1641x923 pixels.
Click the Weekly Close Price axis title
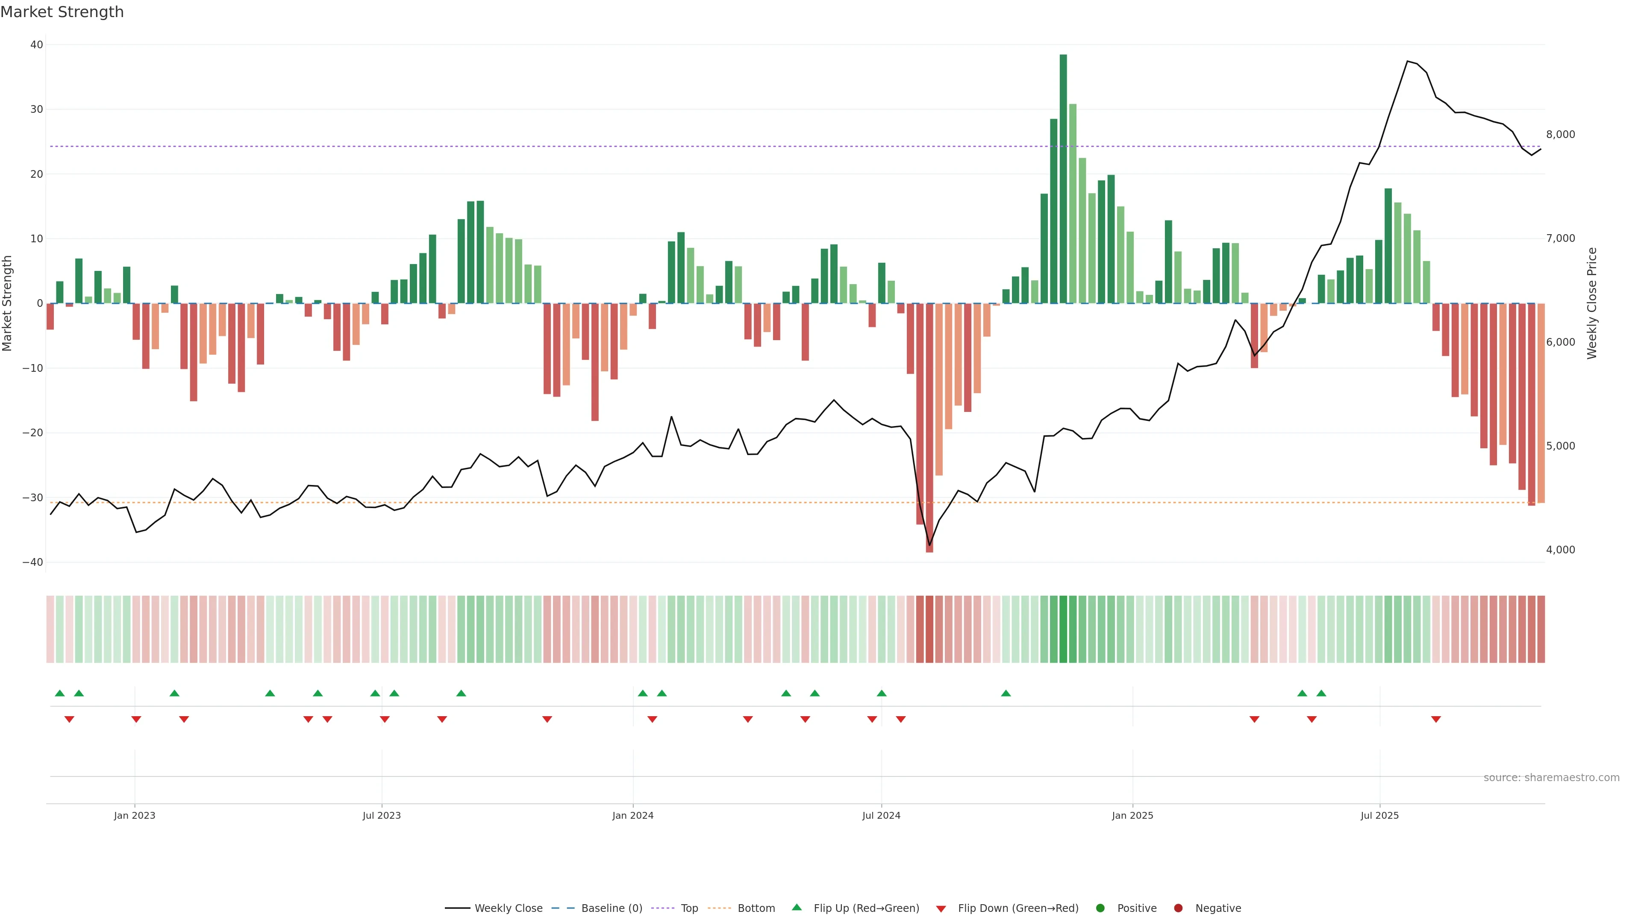tap(1592, 303)
